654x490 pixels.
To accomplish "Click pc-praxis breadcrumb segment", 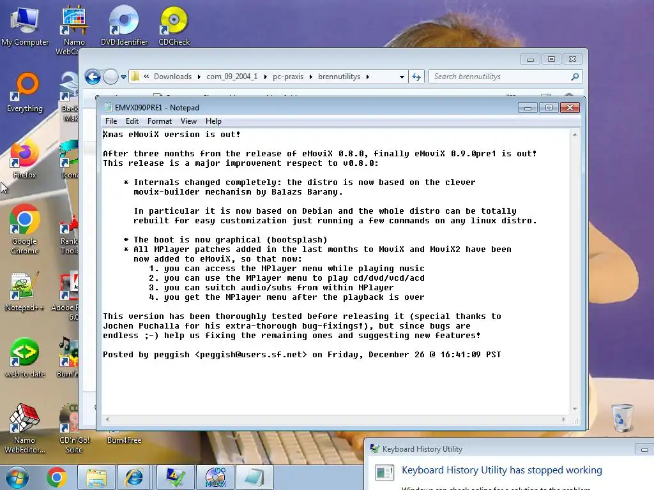I will click(288, 77).
